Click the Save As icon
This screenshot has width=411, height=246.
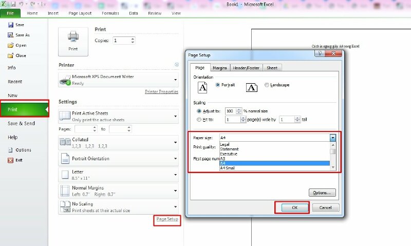pos(10,35)
